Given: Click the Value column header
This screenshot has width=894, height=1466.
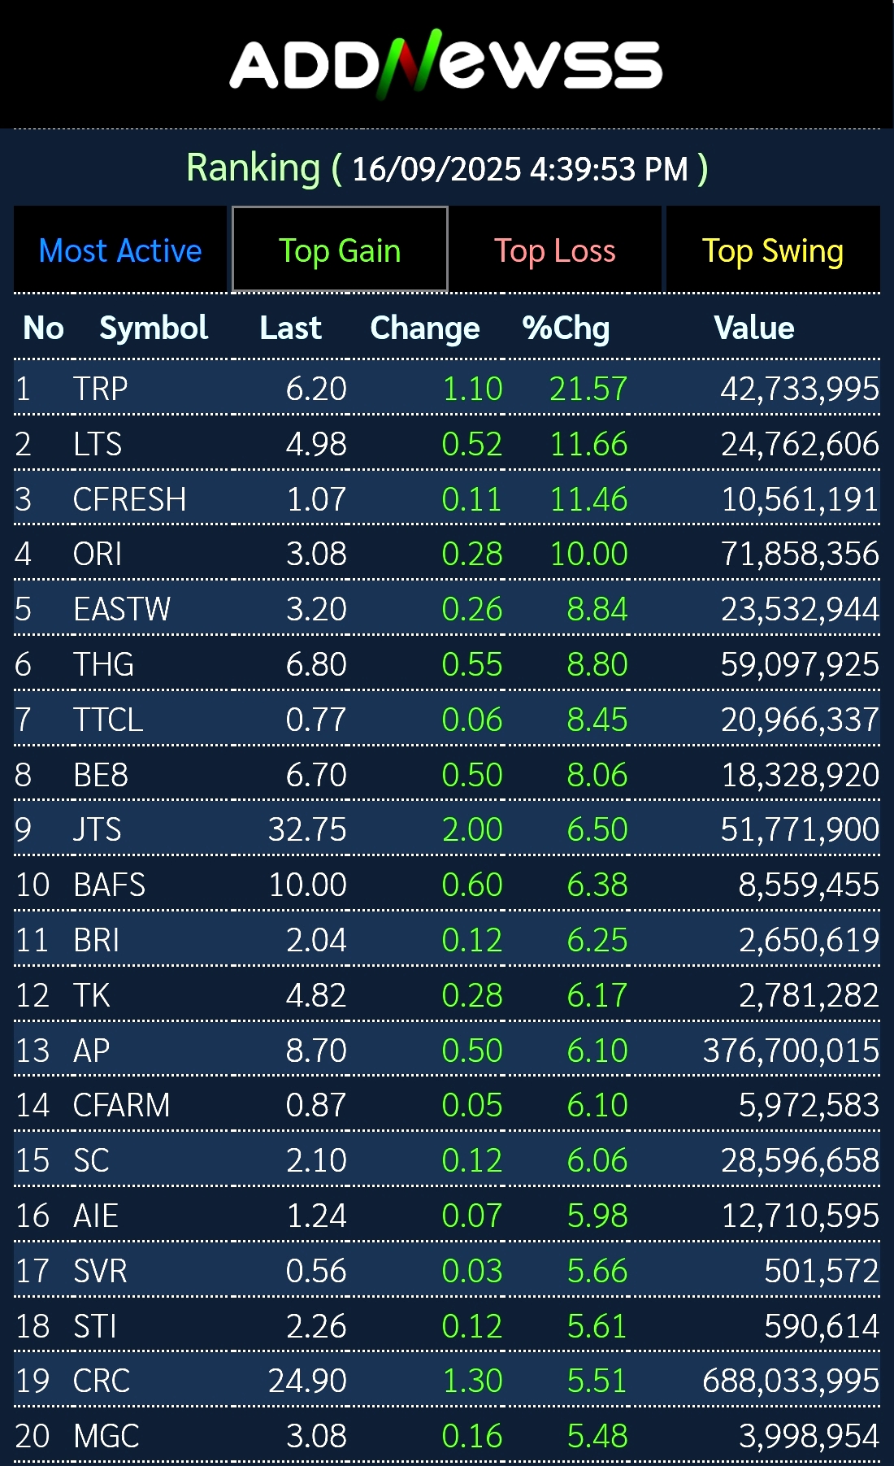Looking at the screenshot, I should [x=754, y=328].
